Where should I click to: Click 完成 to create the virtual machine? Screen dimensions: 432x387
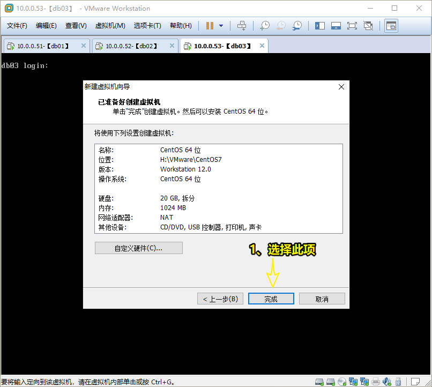[271, 299]
